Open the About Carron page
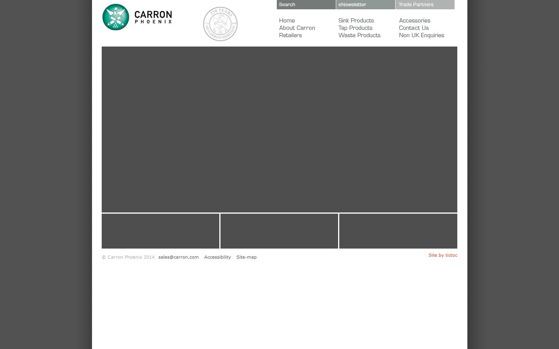This screenshot has width=559, height=349. coord(297,28)
